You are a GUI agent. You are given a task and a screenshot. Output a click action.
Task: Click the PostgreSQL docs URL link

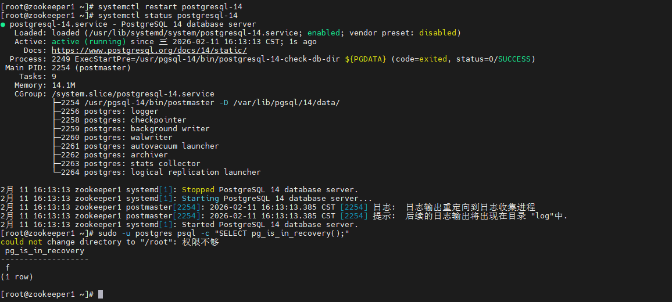click(149, 51)
